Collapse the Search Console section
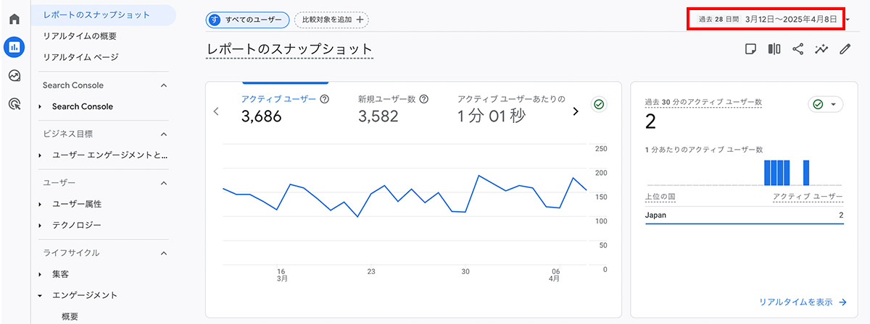 [164, 85]
